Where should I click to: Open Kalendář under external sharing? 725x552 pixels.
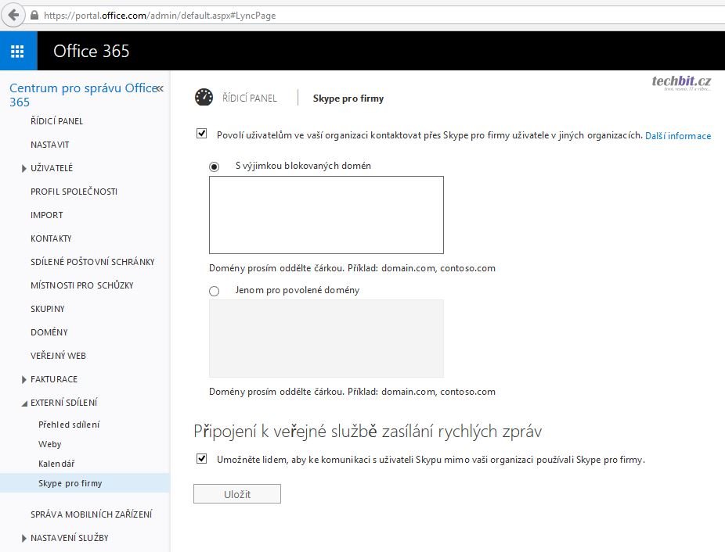(x=56, y=464)
